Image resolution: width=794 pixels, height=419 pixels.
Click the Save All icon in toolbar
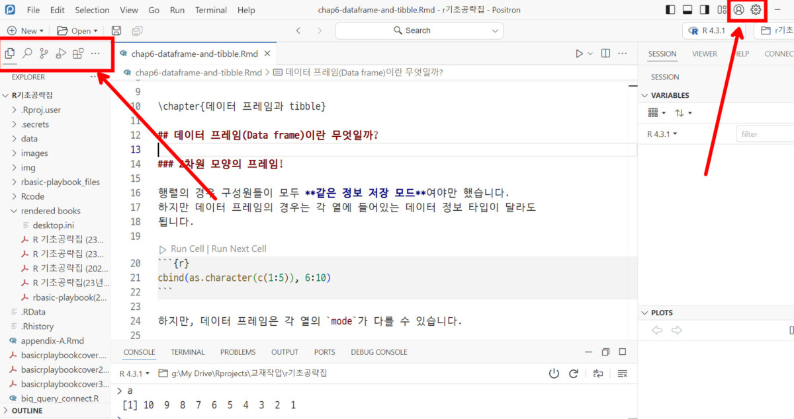[x=137, y=31]
